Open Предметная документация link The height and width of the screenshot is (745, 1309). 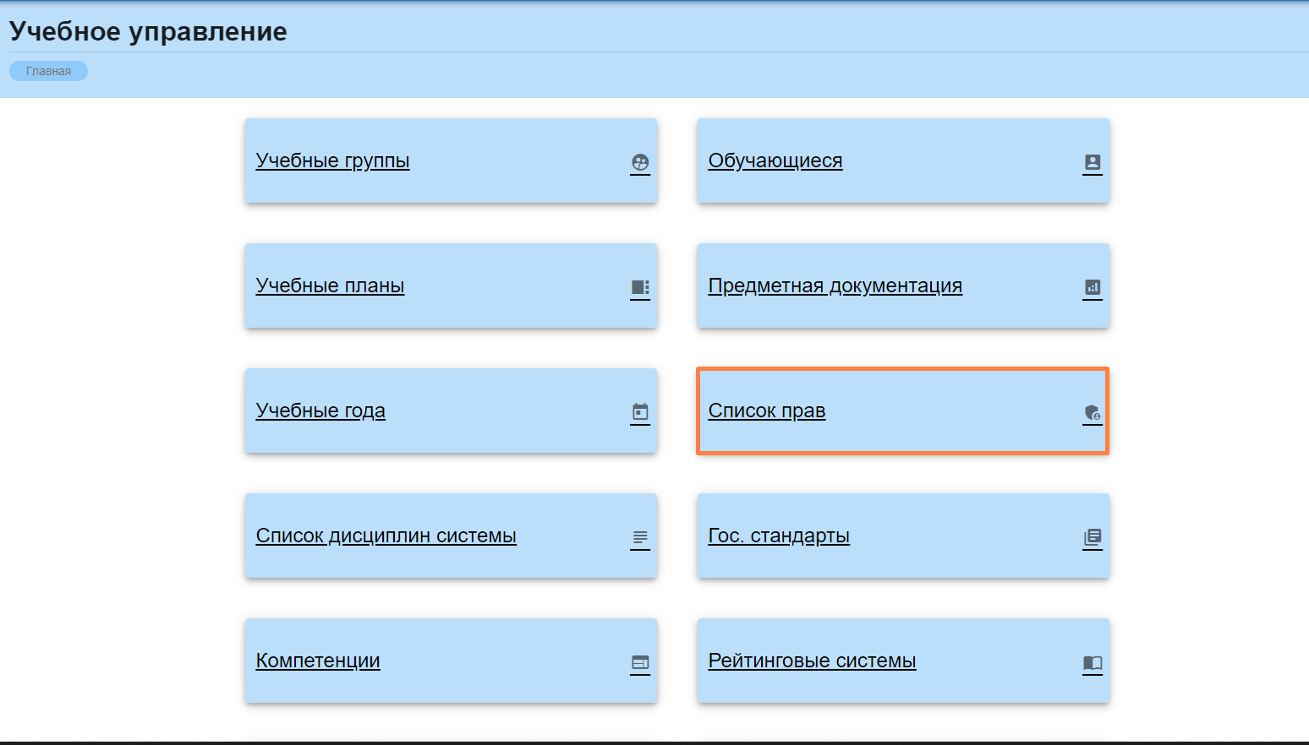[x=835, y=285]
